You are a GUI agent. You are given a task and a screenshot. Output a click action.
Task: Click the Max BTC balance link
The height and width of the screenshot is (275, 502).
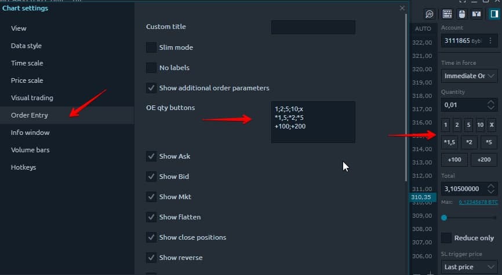[478, 202]
